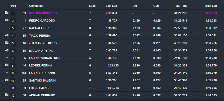Click checkered flag for Adrian Chiriano
224x101 pixels.
(7, 96)
